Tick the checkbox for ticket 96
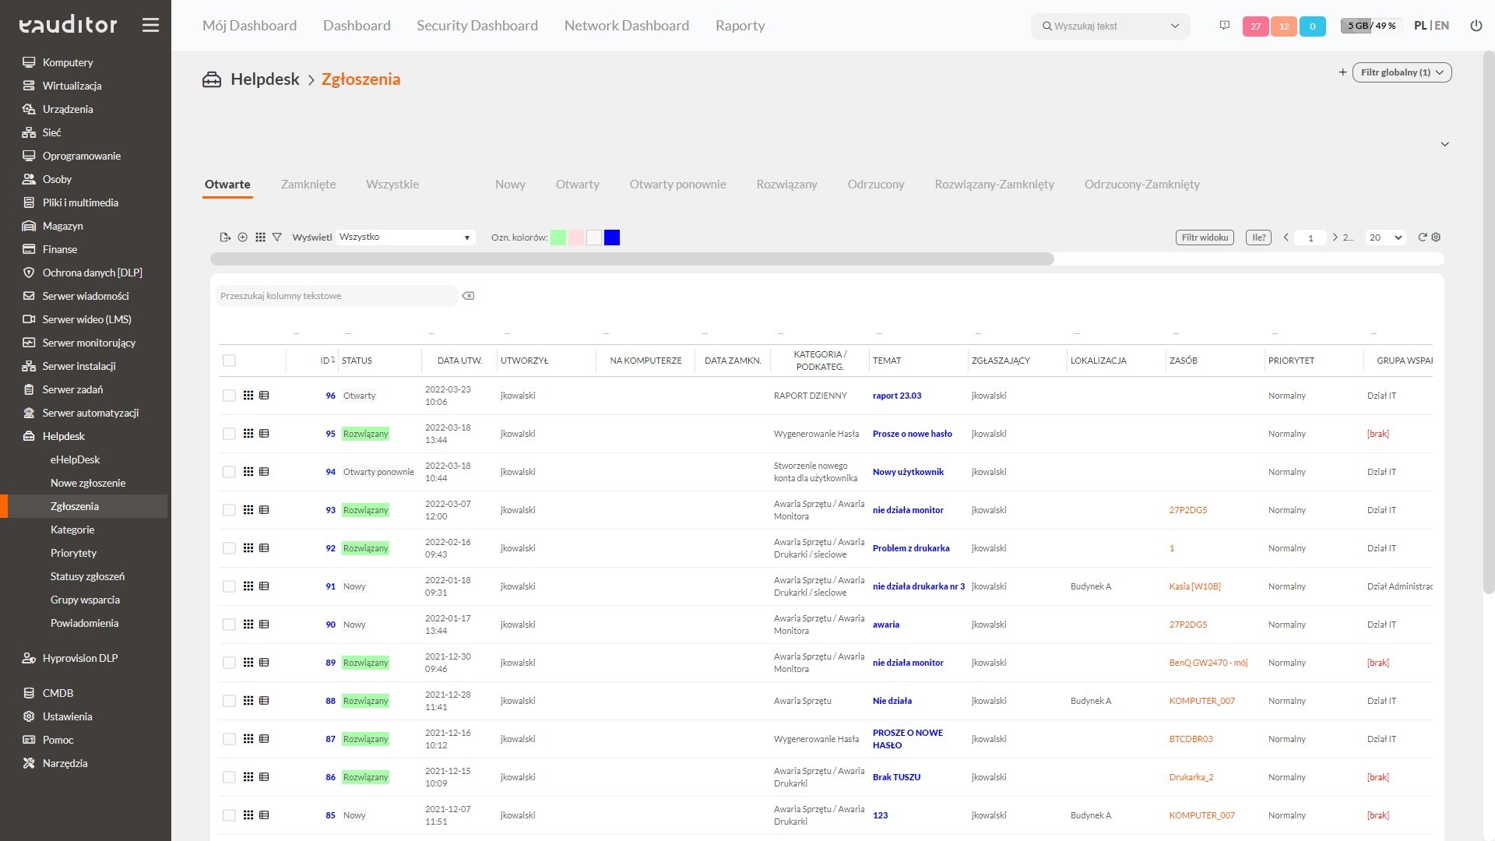 229,396
